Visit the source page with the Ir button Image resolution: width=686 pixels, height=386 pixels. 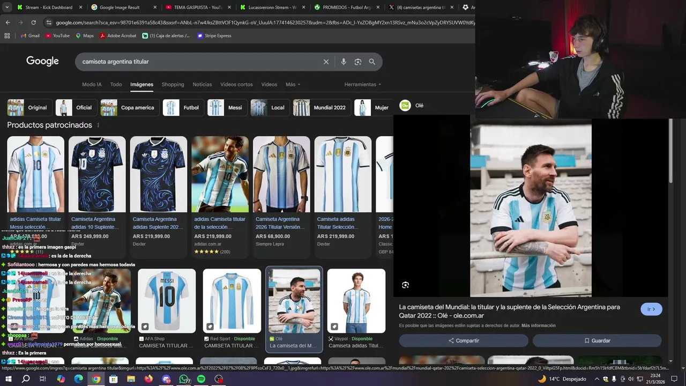coord(651,309)
